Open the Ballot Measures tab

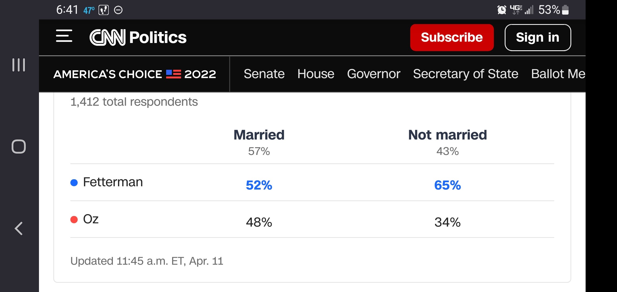557,74
